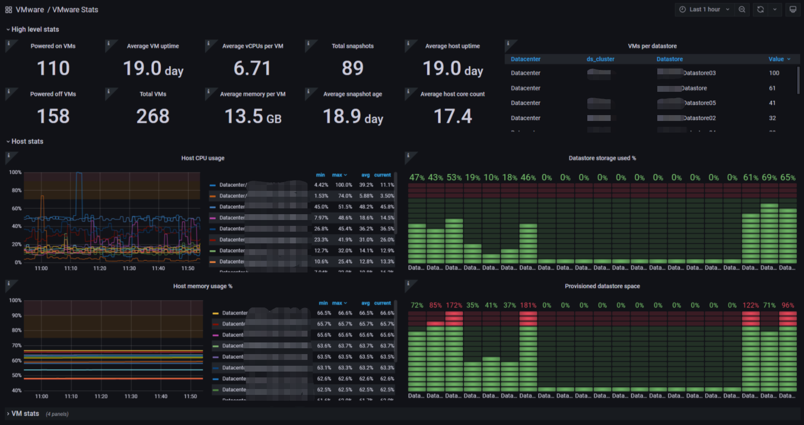Click the info icon on Average host core count panel

[408, 91]
